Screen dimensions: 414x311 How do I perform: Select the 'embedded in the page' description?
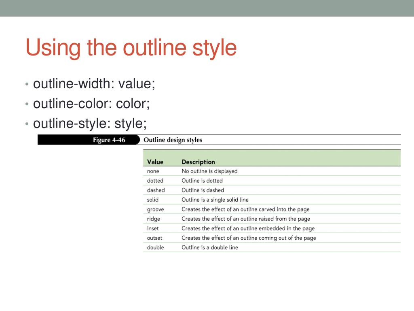pos(248,228)
